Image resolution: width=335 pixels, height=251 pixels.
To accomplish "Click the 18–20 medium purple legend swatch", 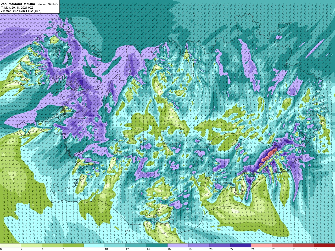I will tap(199, 245).
